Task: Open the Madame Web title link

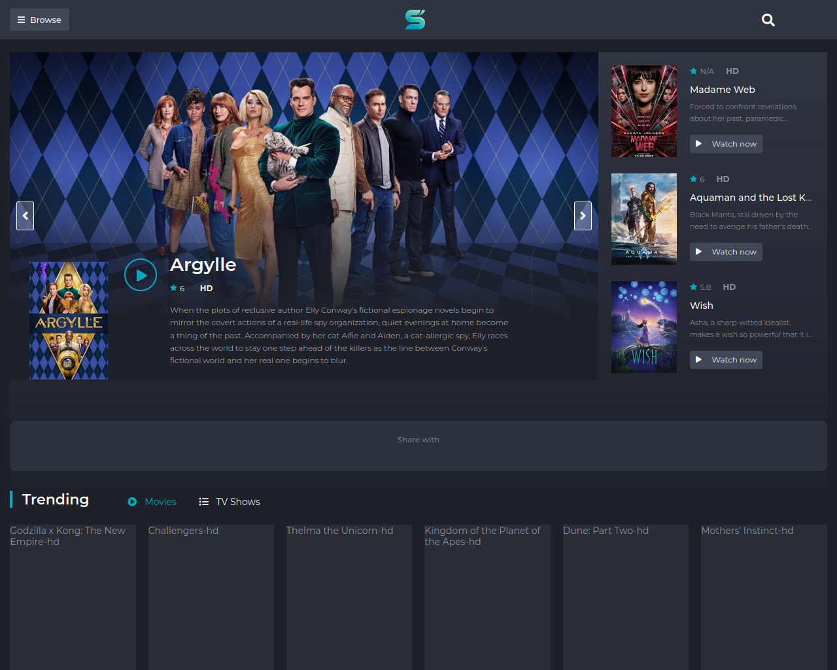Action: pos(723,90)
